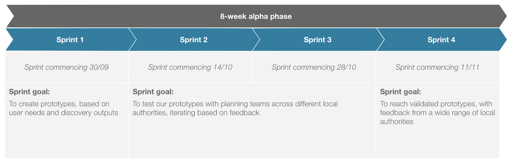This screenshot has width=511, height=163.
Task: Select 'To reach validated prototypes, with' line
Action: pyautogui.click(x=436, y=104)
